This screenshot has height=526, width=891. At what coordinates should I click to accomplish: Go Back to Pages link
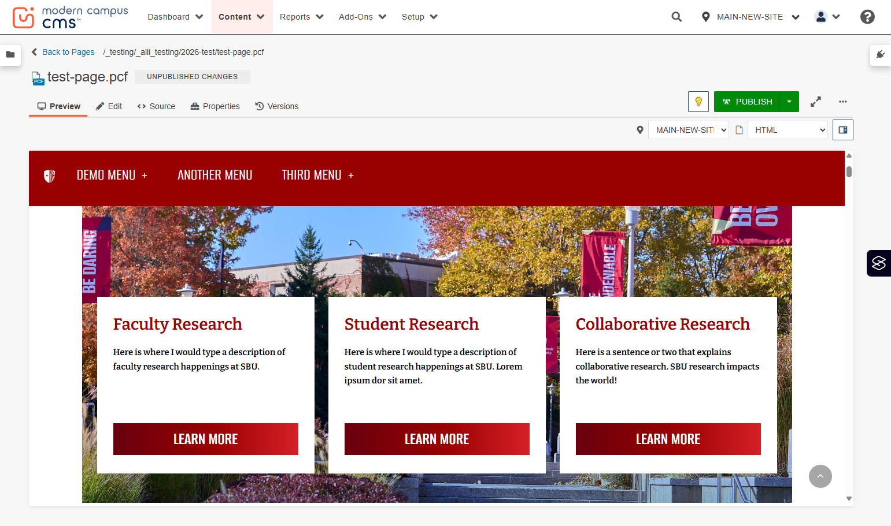(x=63, y=52)
